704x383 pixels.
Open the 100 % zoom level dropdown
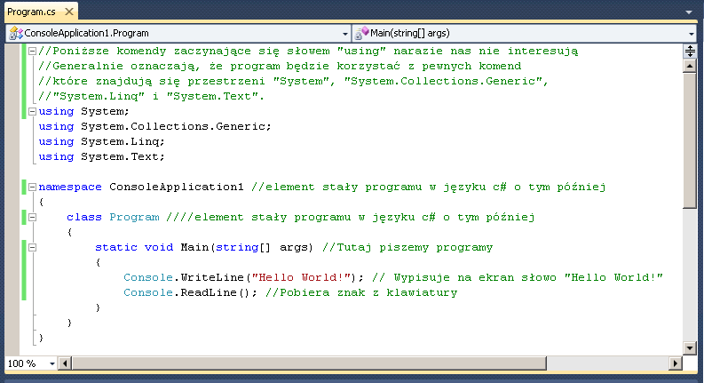pyautogui.click(x=52, y=363)
